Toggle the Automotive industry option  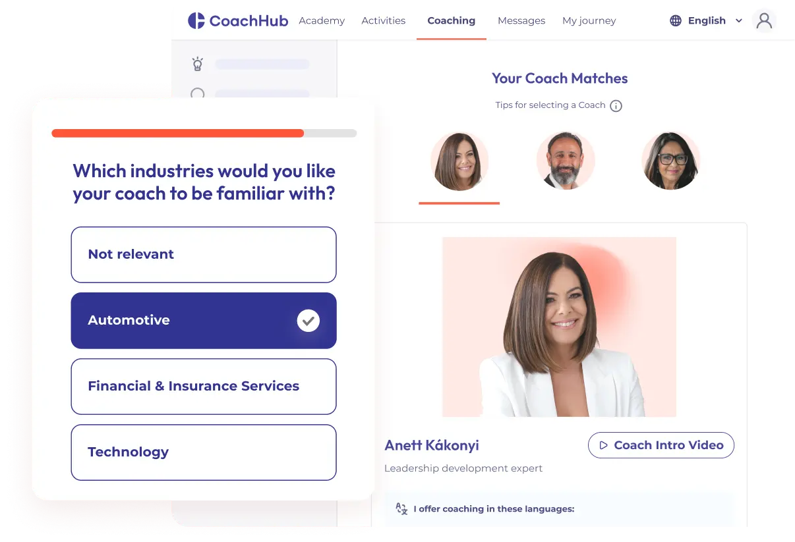point(204,321)
